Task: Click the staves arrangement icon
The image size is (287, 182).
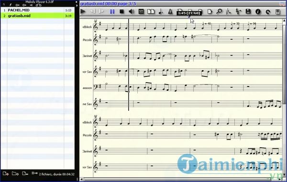Action: pos(239,11)
